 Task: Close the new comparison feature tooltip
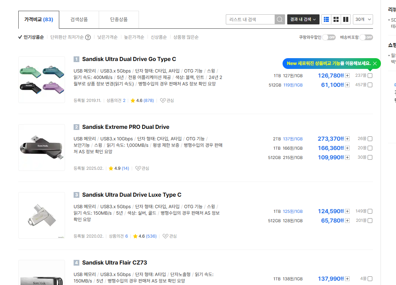375,64
